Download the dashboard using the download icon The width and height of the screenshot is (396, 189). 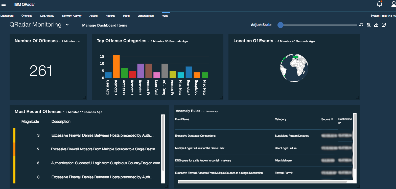click(x=376, y=25)
